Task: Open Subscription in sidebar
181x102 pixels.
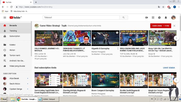Action: click(x=15, y=36)
